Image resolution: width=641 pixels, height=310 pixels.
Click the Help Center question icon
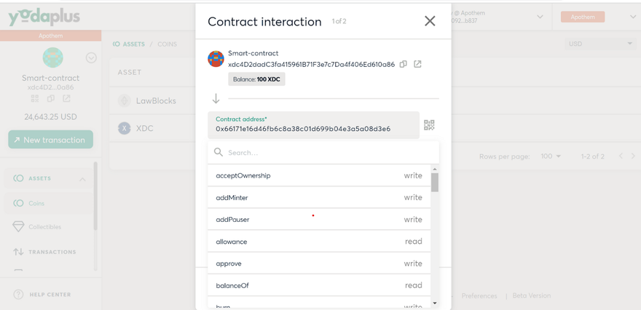point(18,295)
